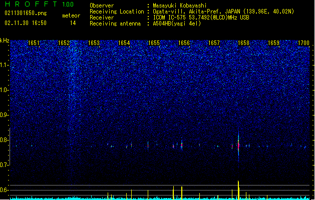The image size is (315, 200).
Task: Click the meteor count value 14
Action: coord(73,23)
